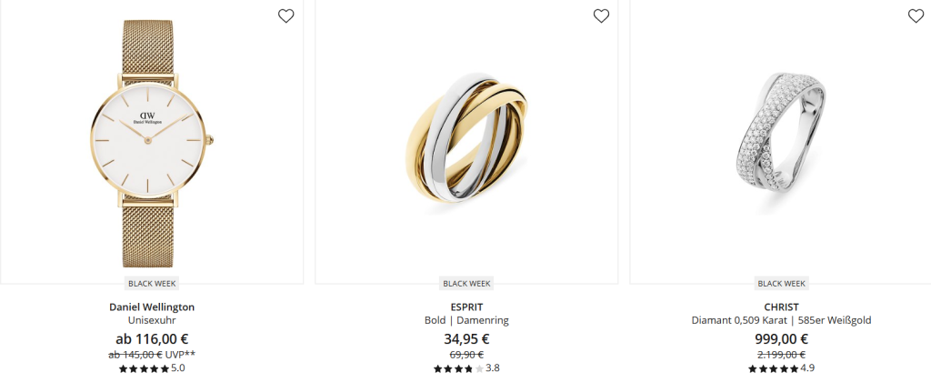Screen dimensions: 931x382
Task: Select BLACK WEEK tag on CHRIST ring
Action: coord(782,284)
